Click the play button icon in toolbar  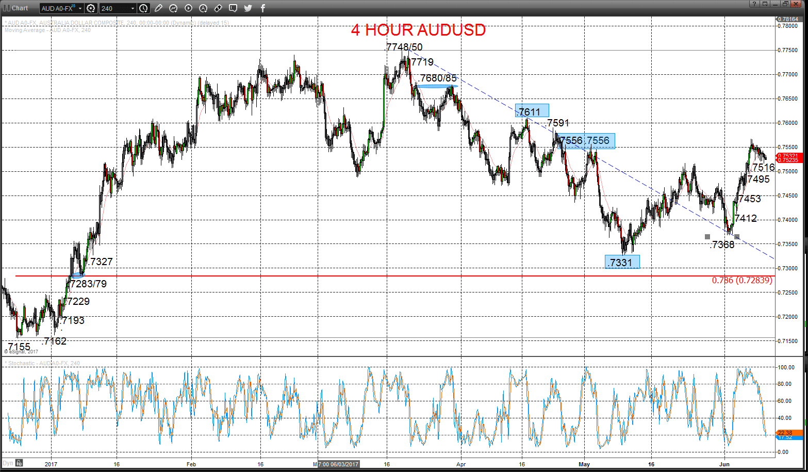click(x=188, y=8)
